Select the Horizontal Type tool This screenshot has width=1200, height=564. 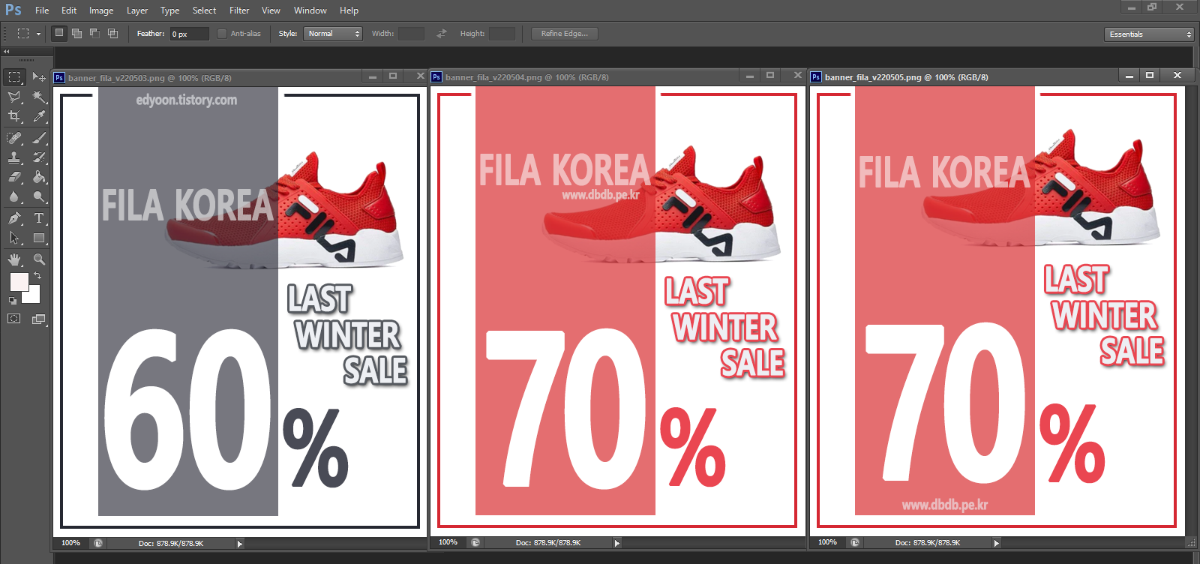click(39, 218)
